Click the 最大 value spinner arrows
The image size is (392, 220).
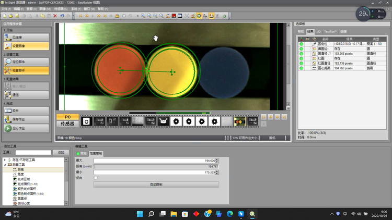217,161
